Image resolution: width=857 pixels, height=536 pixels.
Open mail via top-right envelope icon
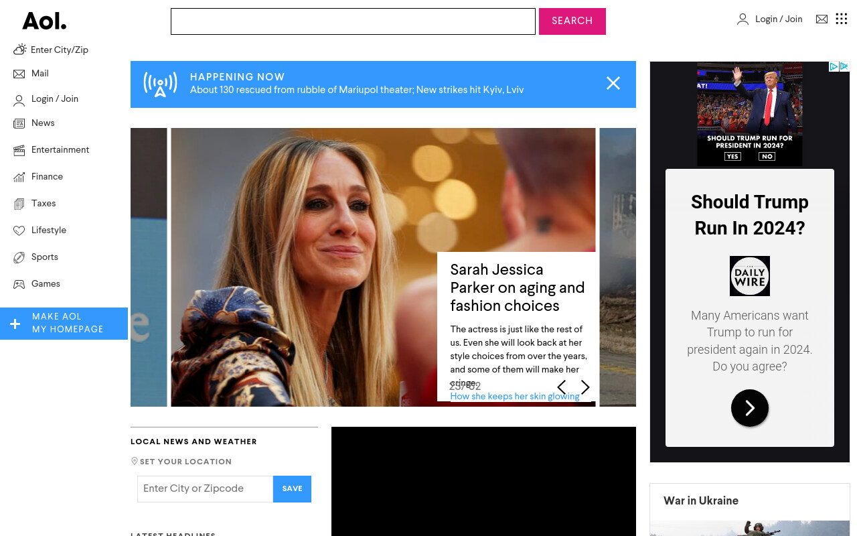pos(822,19)
